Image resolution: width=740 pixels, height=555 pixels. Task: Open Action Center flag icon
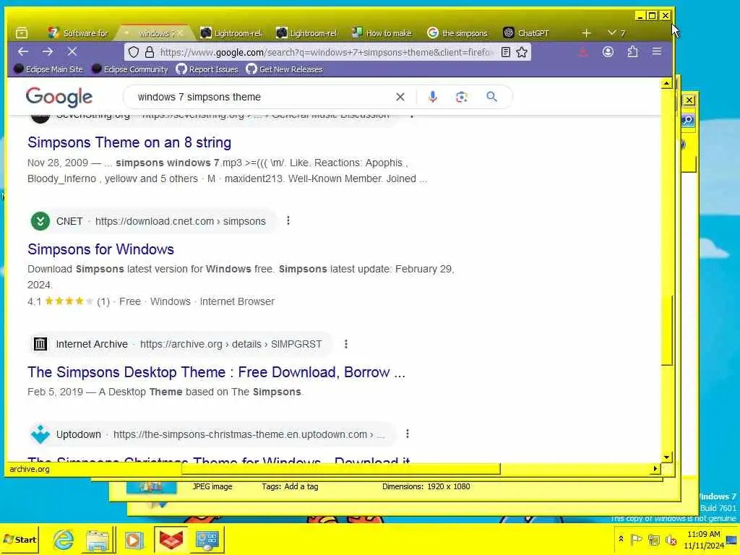(636, 539)
